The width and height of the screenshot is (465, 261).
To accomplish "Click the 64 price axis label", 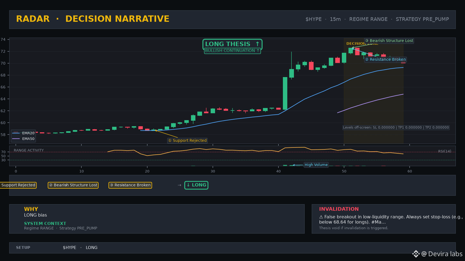I will click(x=3, y=99).
